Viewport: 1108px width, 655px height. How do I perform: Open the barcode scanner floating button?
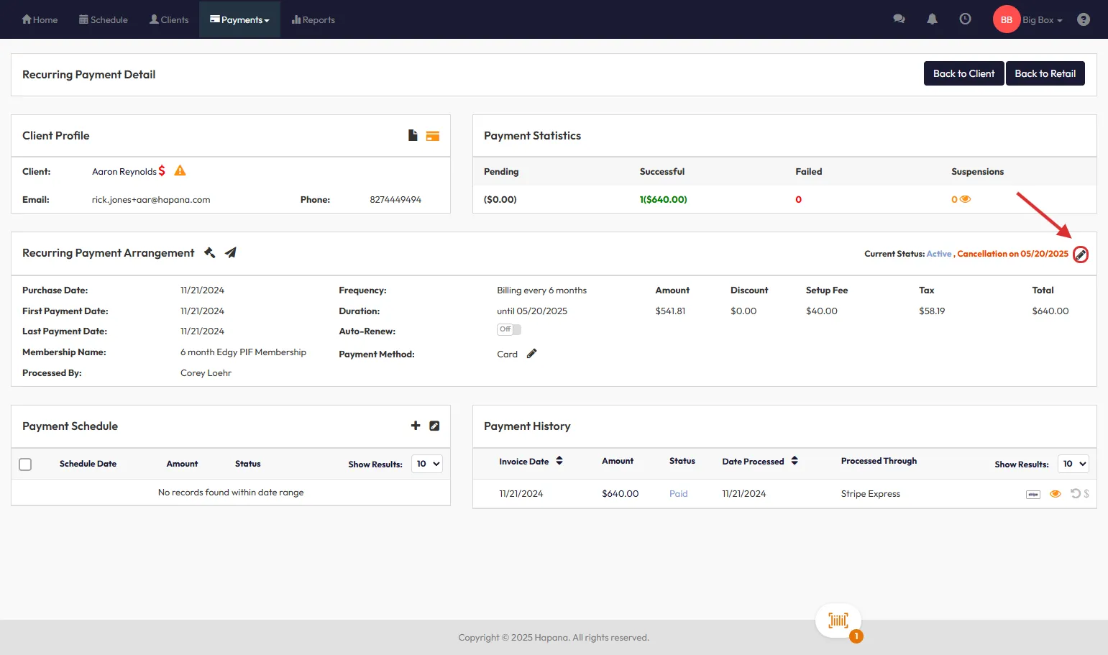838,620
